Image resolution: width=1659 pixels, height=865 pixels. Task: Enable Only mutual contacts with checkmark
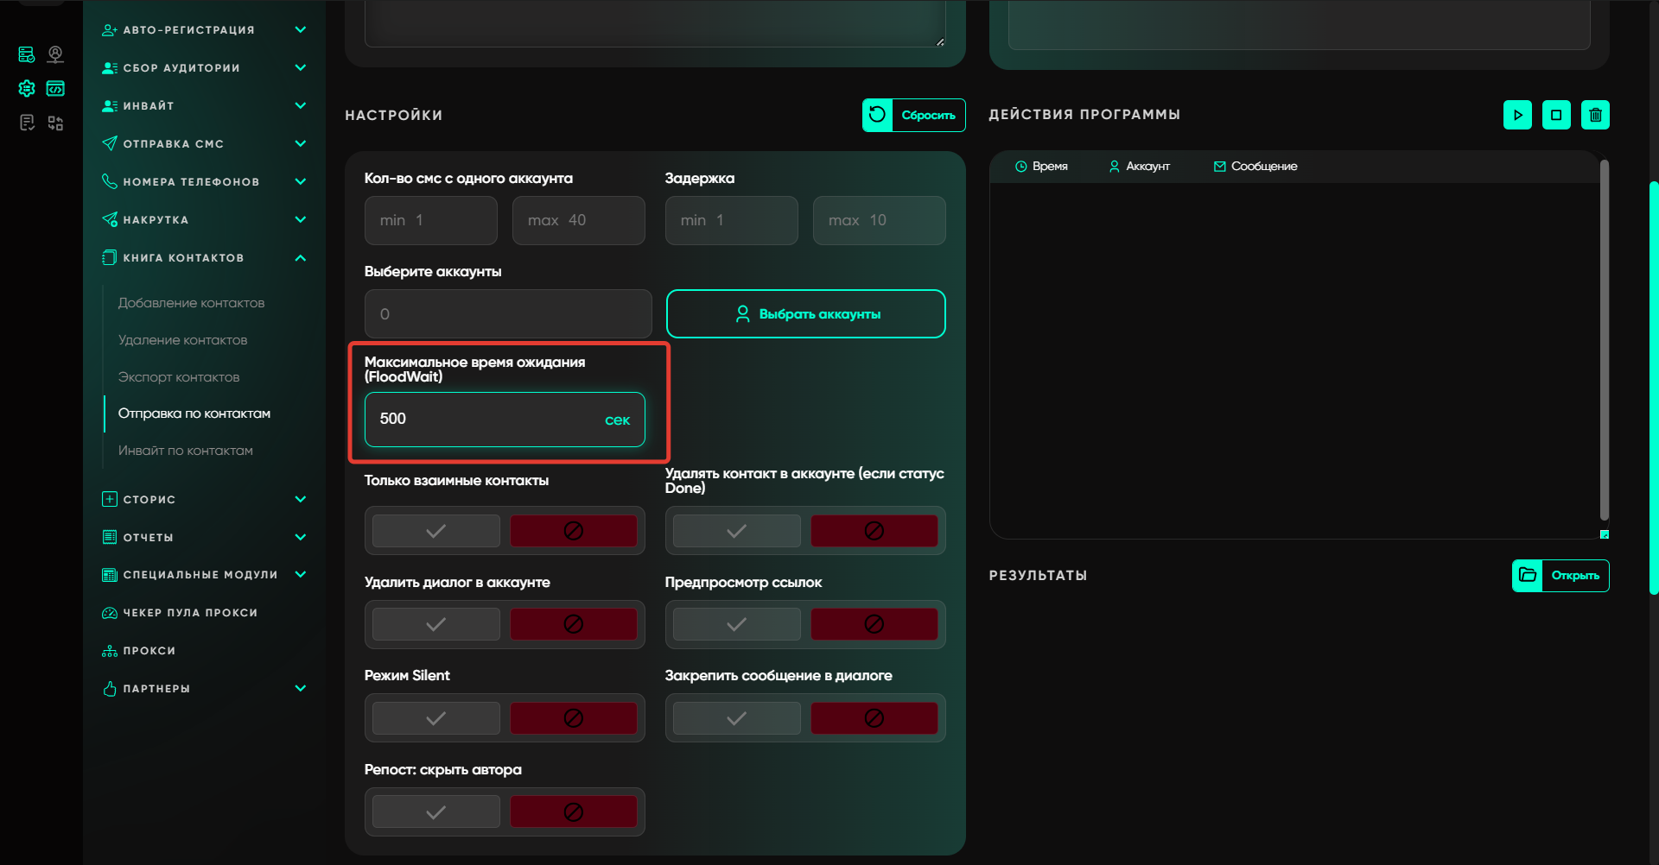point(436,531)
